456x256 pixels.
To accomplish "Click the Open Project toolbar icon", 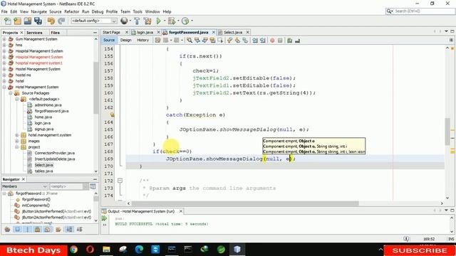I will (x=28, y=21).
